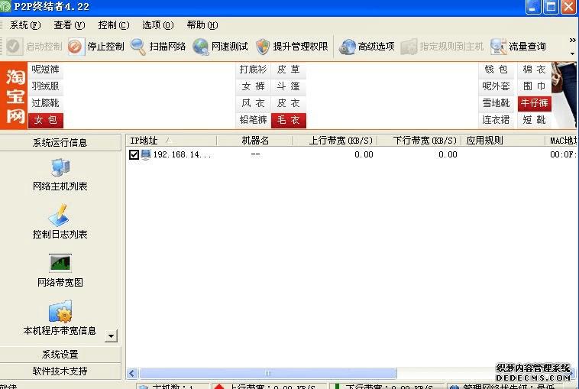579x389 pixels.
Task: Sort by the IP地址 column header
Action: tap(171, 141)
